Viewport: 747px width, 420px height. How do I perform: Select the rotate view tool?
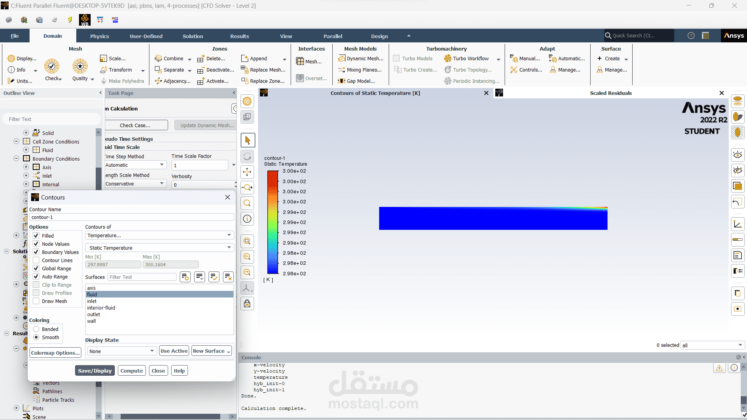pyautogui.click(x=247, y=157)
